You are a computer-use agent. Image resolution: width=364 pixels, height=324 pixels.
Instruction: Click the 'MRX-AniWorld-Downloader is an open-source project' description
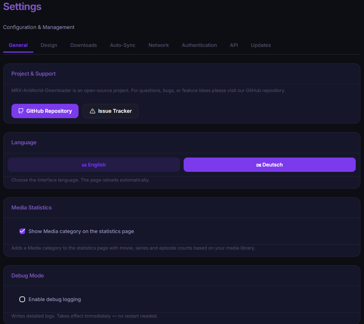coord(148,90)
